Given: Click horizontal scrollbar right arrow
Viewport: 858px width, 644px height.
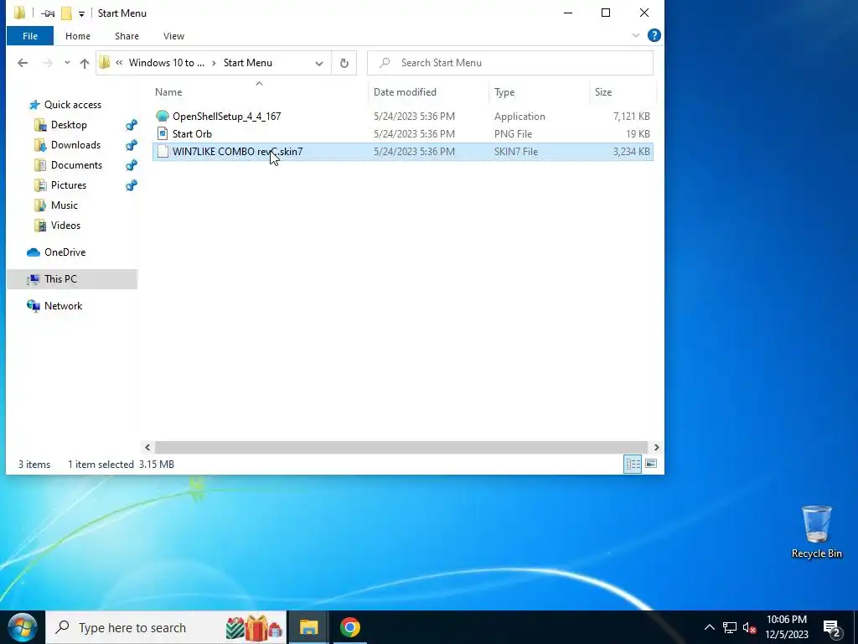Looking at the screenshot, I should click(x=656, y=448).
